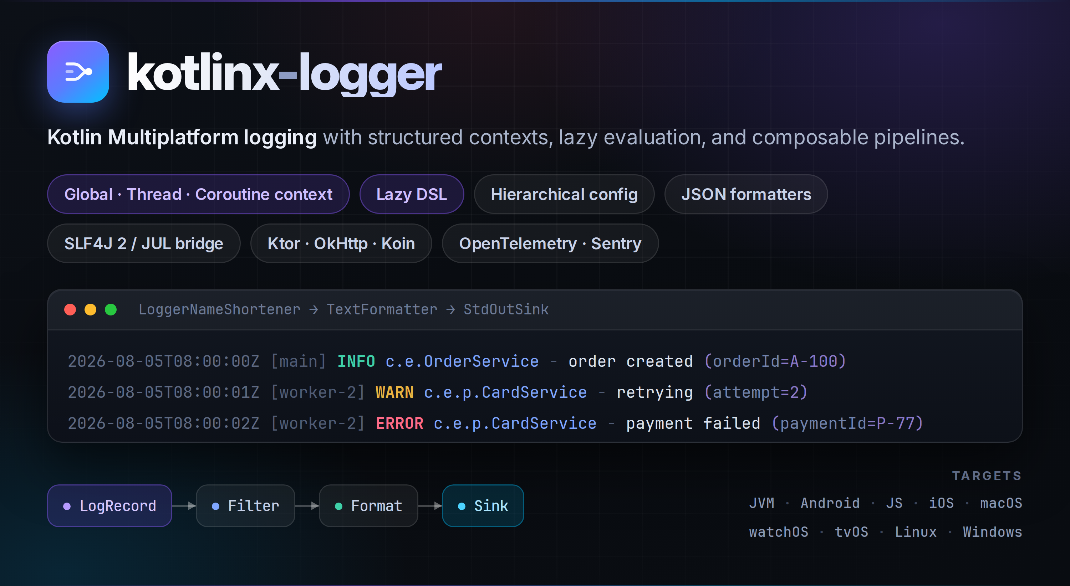Click the blue dot inside Filter node
Screen dimensions: 1070x586
click(215, 506)
